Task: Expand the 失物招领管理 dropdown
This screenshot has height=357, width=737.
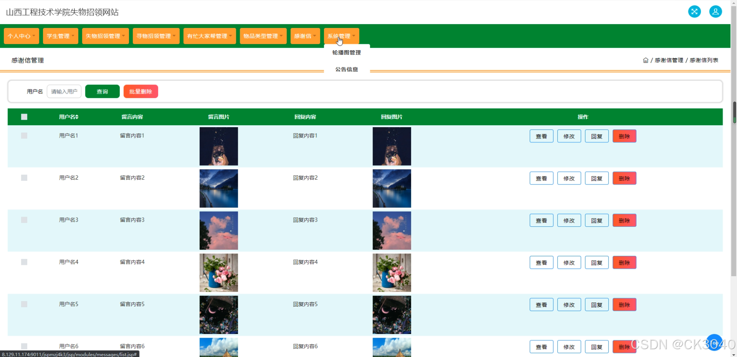Action: [105, 36]
